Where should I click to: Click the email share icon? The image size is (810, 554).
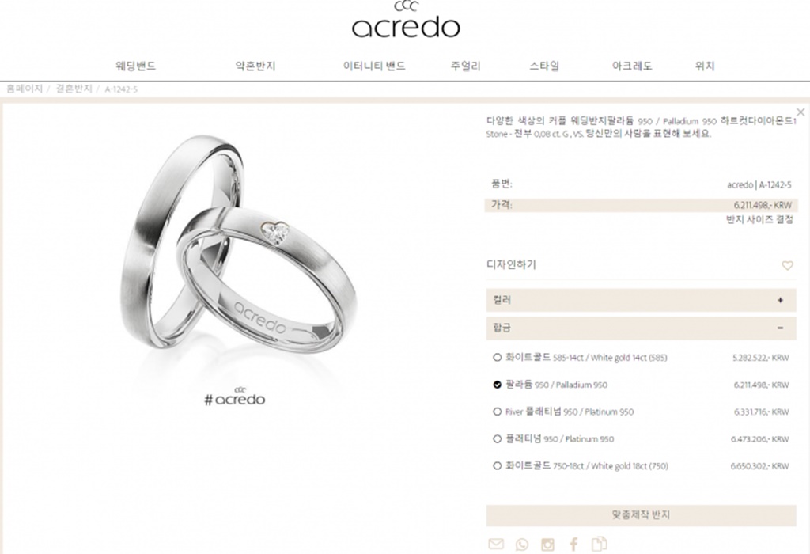(x=496, y=544)
